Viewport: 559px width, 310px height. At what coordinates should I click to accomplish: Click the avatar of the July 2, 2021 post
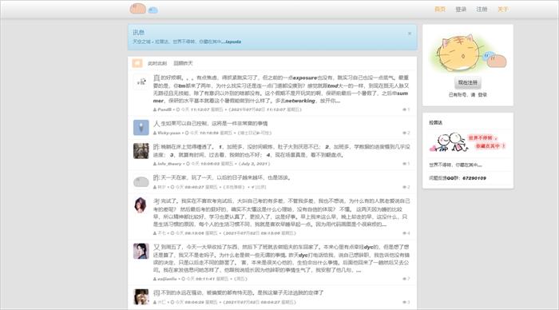coord(141,151)
